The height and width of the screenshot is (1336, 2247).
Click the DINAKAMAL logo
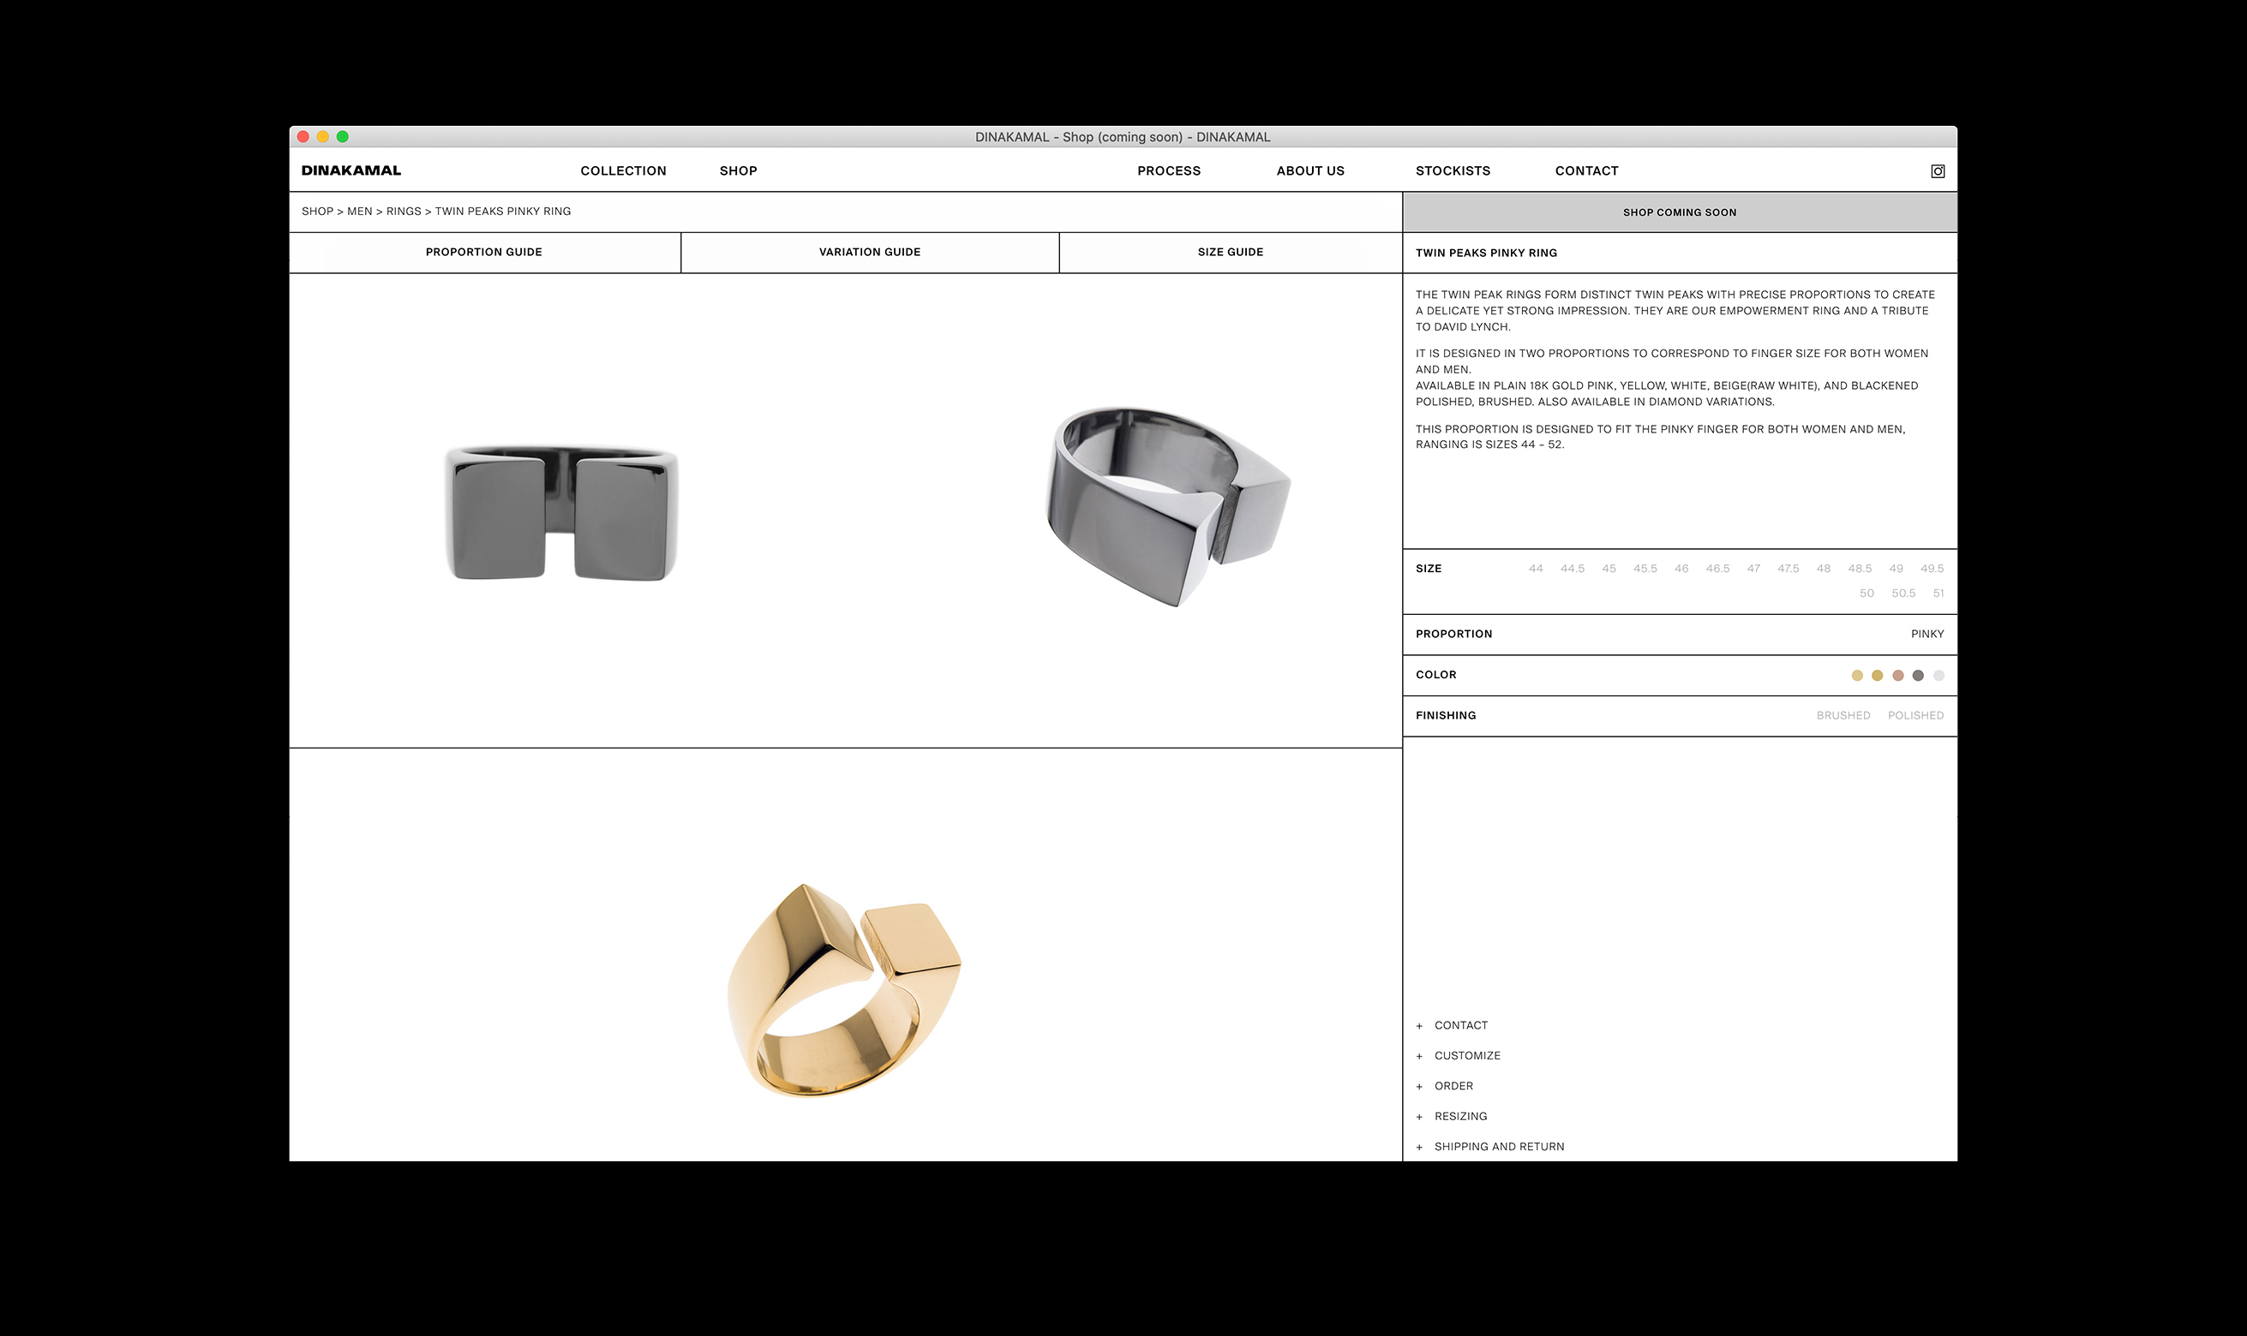click(x=351, y=170)
